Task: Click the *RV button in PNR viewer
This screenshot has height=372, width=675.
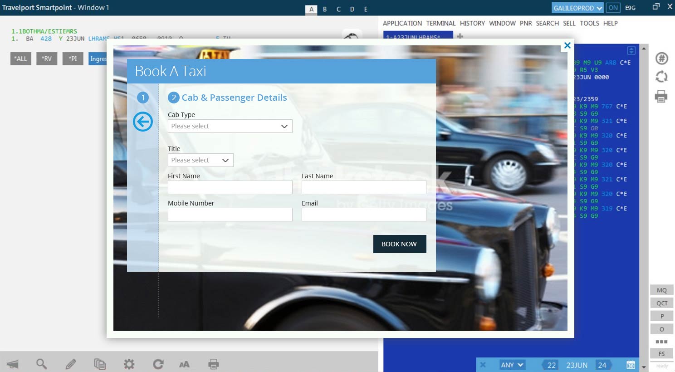Action: (47, 59)
